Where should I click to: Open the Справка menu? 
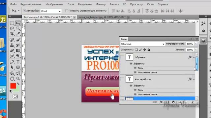click(163, 4)
